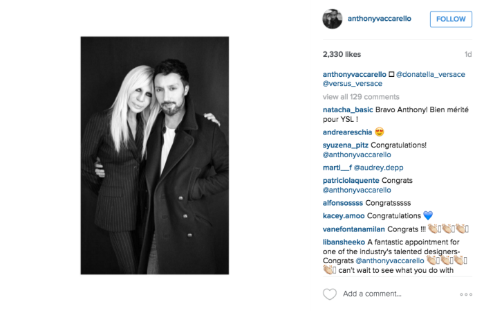Follow anthonyvaccarello with the FOLLOW button
The height and width of the screenshot is (311, 484).
451,19
